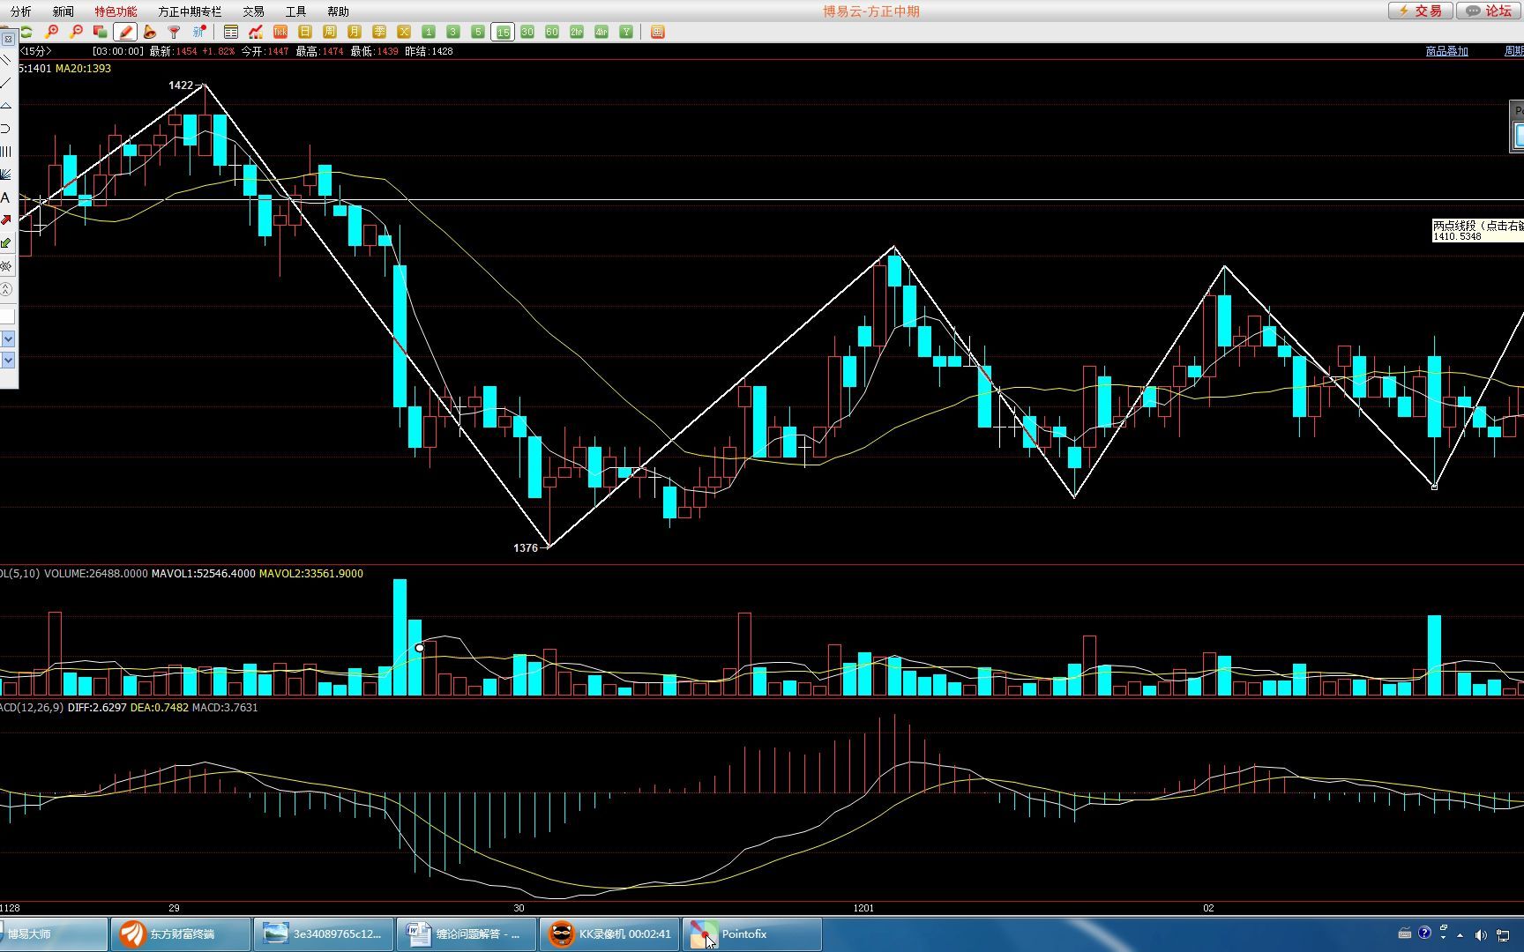
Task: Open the 帮助 menu
Action: 338,11
